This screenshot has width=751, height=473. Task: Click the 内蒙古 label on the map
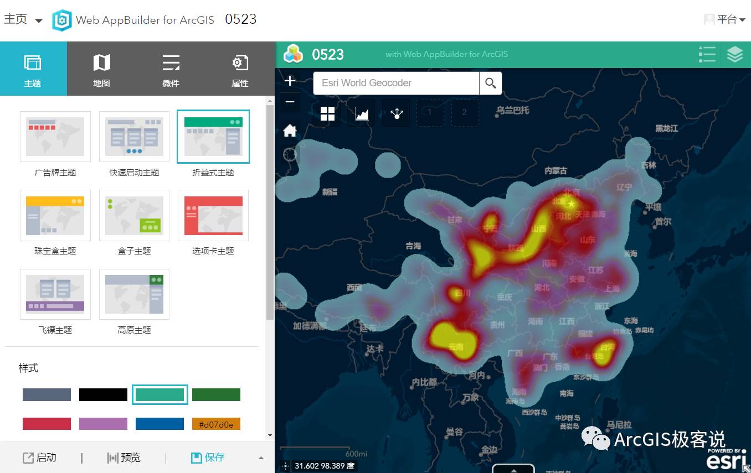[x=556, y=171]
